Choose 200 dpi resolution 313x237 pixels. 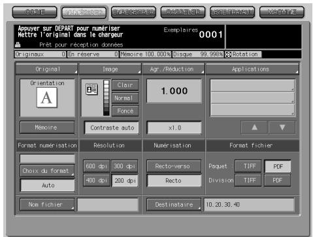125,181
